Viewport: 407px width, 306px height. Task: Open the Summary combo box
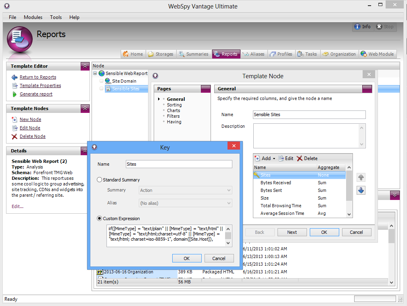(185, 190)
